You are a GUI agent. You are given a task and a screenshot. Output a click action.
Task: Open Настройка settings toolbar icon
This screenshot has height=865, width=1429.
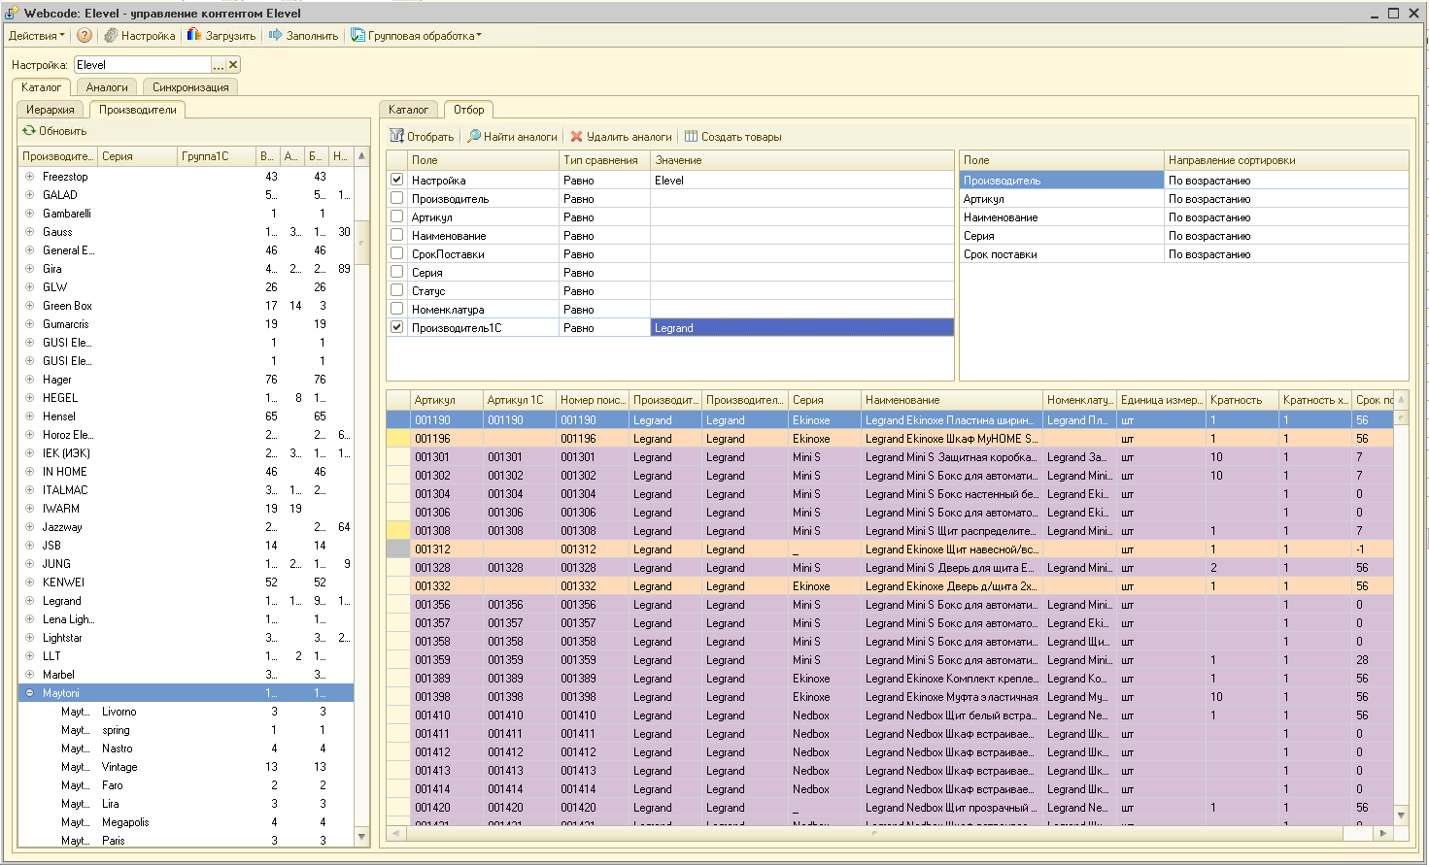[x=112, y=35]
